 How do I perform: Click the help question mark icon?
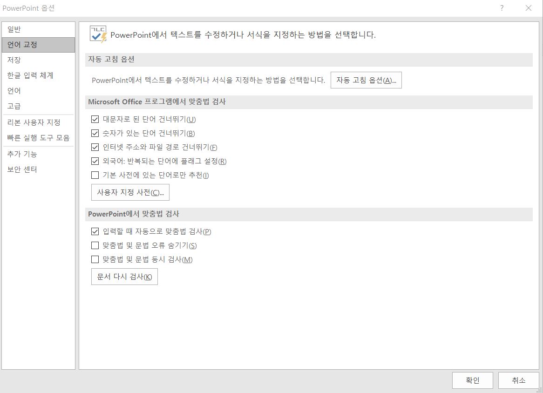pos(502,8)
